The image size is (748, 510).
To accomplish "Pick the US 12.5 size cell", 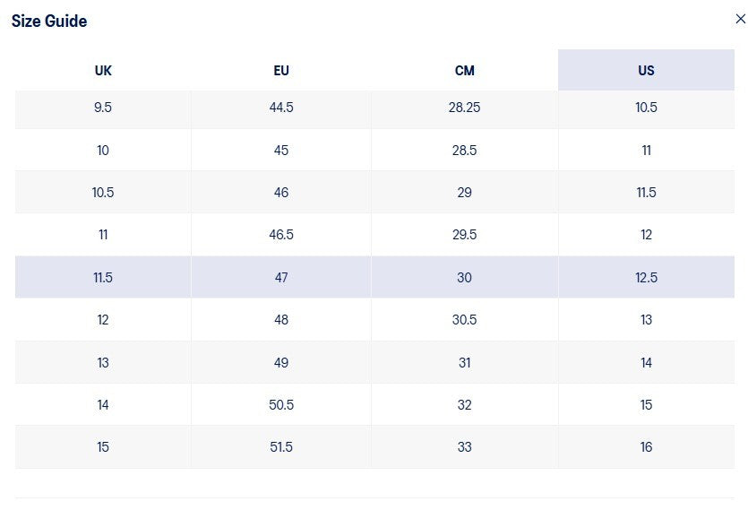I will click(646, 278).
